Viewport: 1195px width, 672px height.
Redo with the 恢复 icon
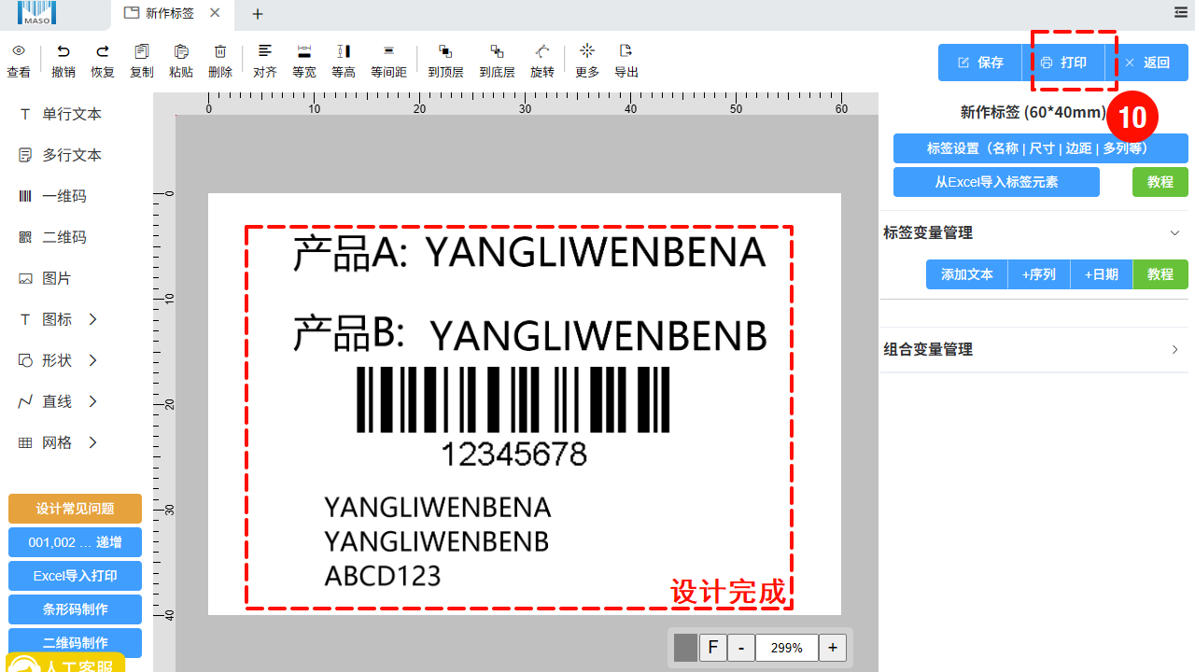(103, 51)
